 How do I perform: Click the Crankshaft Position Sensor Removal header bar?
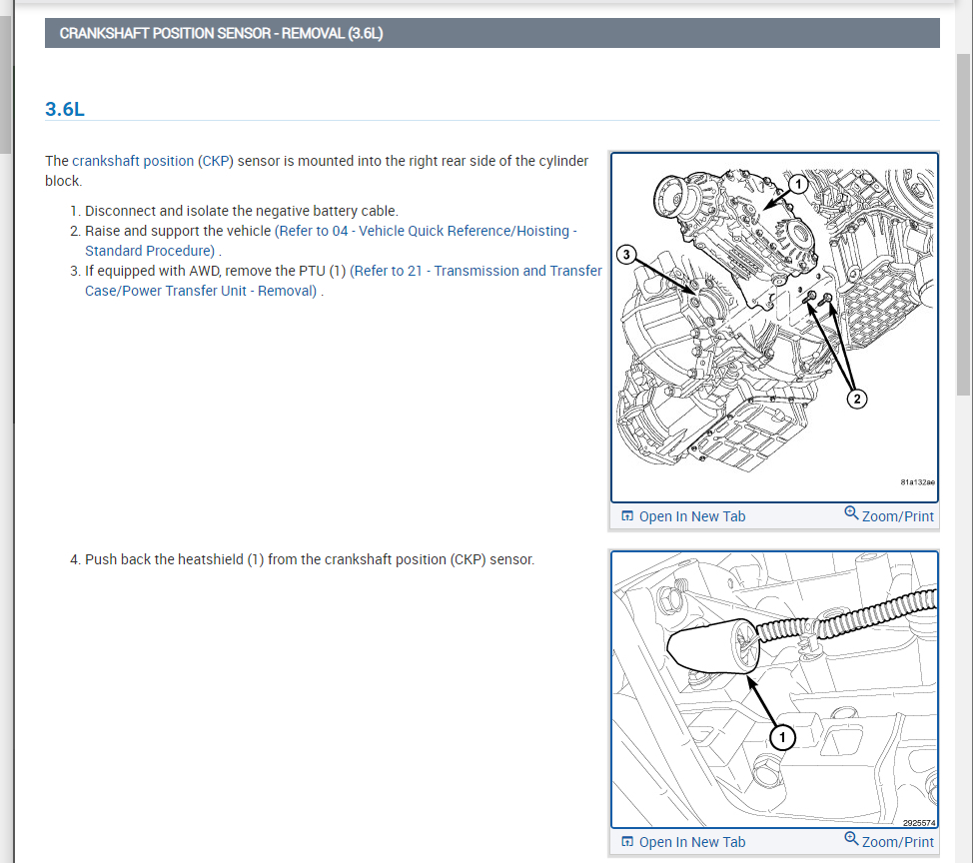tap(491, 33)
